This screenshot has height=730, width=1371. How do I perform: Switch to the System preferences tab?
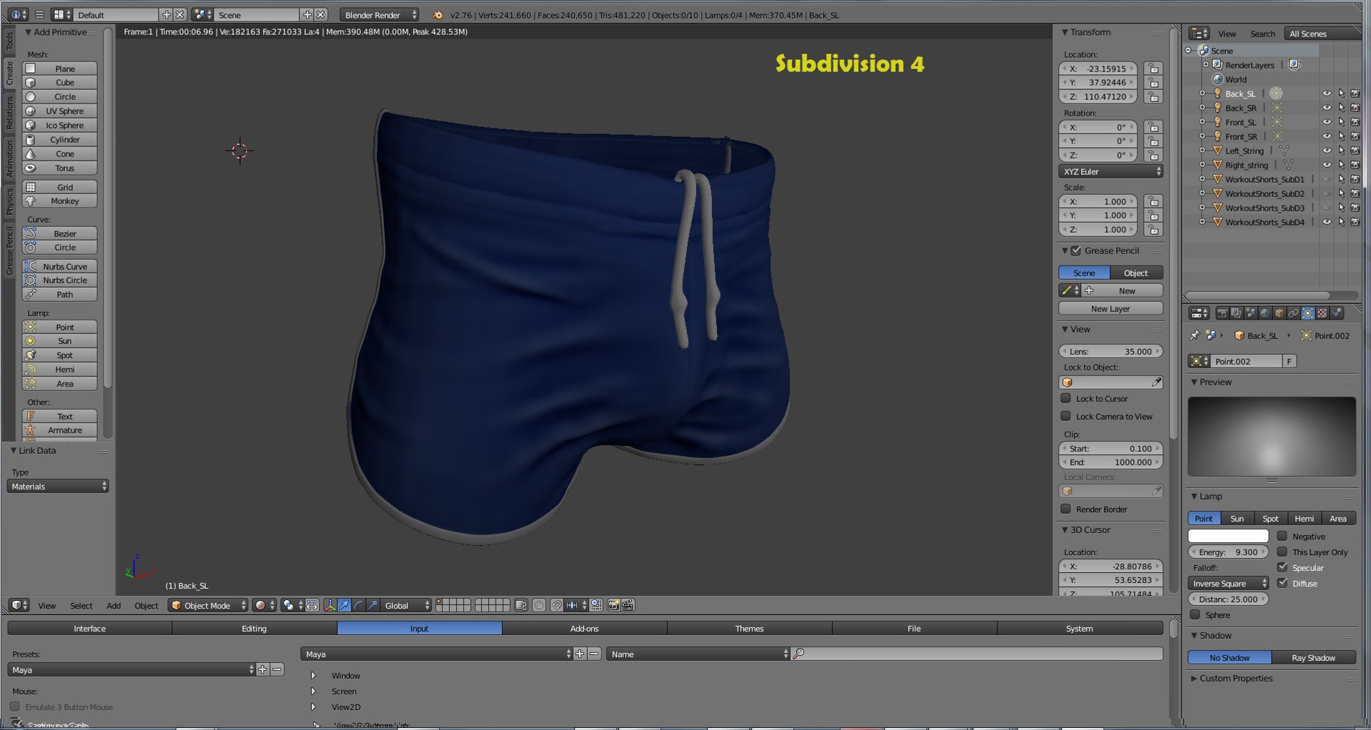[x=1079, y=628]
